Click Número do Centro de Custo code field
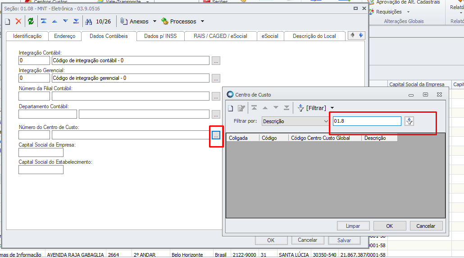 pos(34,135)
